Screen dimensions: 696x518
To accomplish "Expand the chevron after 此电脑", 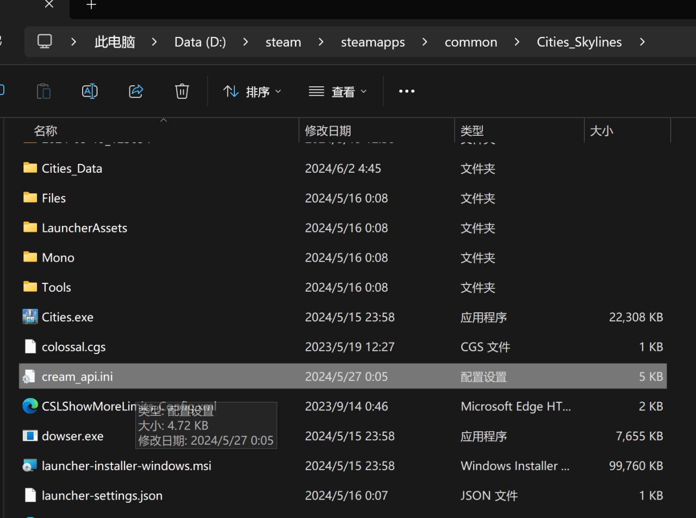I will click(x=154, y=42).
